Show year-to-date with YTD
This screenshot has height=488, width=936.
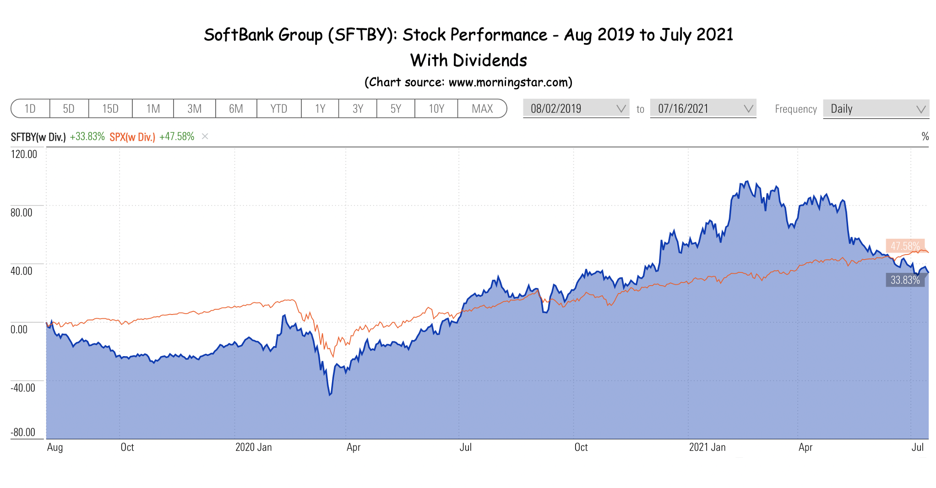click(x=279, y=108)
